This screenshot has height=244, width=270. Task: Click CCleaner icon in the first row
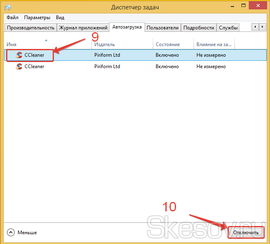(x=19, y=55)
